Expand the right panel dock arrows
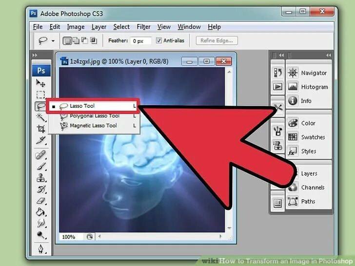 pyautogui.click(x=328, y=55)
